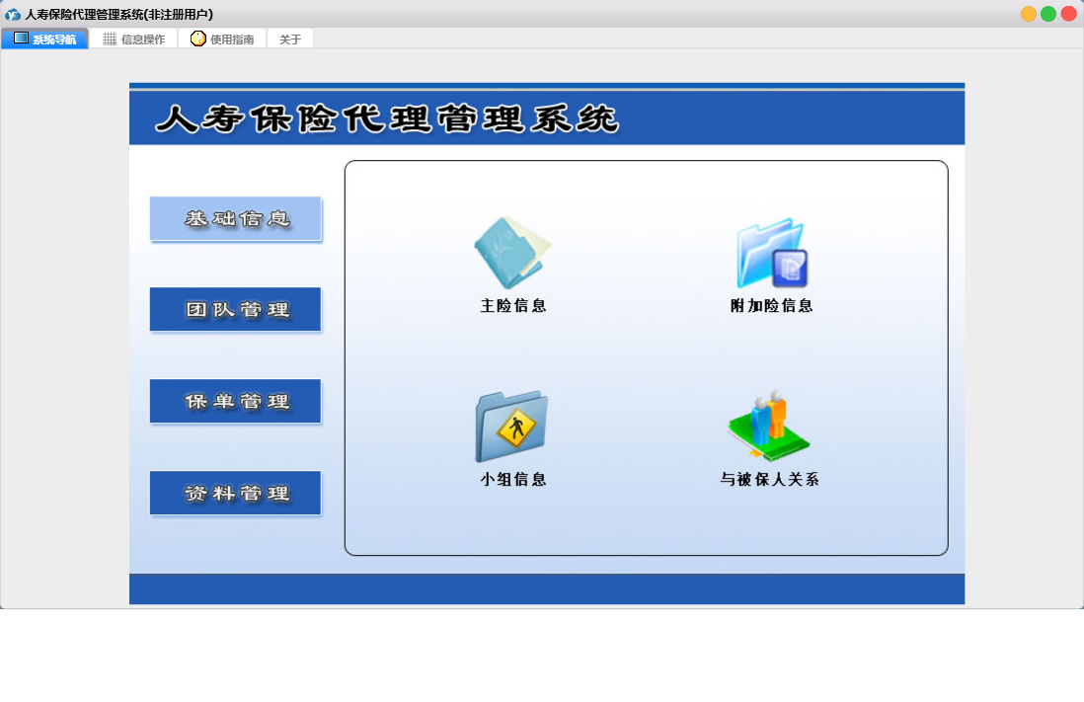Open the 关于 tab
The image size is (1084, 702).
pyautogui.click(x=290, y=39)
